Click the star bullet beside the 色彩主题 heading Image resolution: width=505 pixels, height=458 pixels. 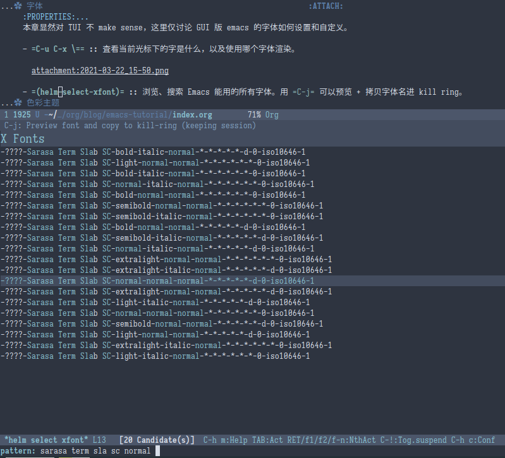click(x=18, y=103)
